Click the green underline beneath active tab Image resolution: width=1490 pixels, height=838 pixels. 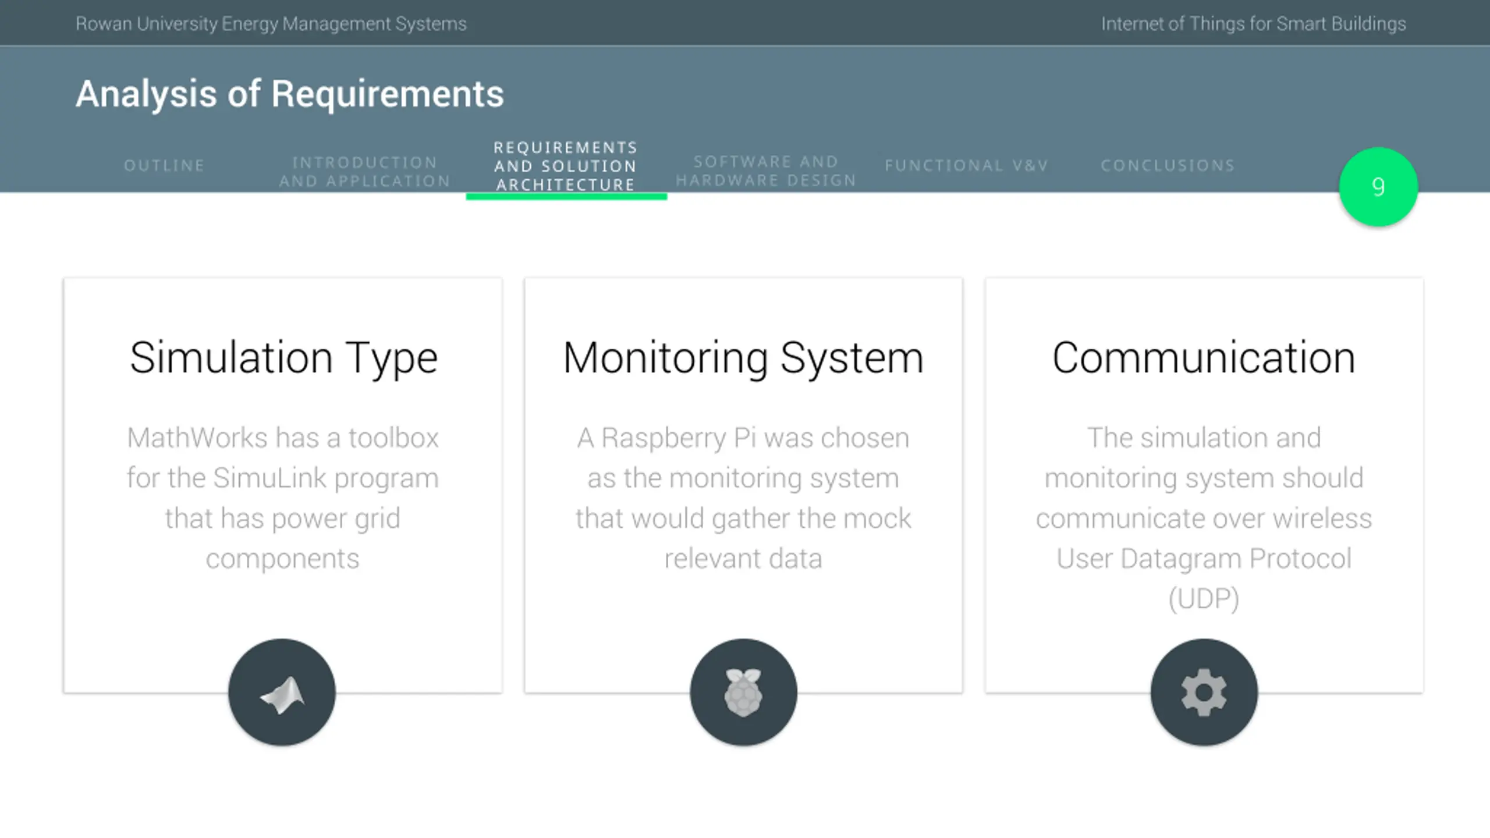pos(566,197)
